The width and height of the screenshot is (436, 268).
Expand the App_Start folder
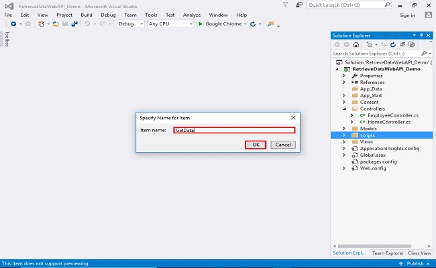344,96
